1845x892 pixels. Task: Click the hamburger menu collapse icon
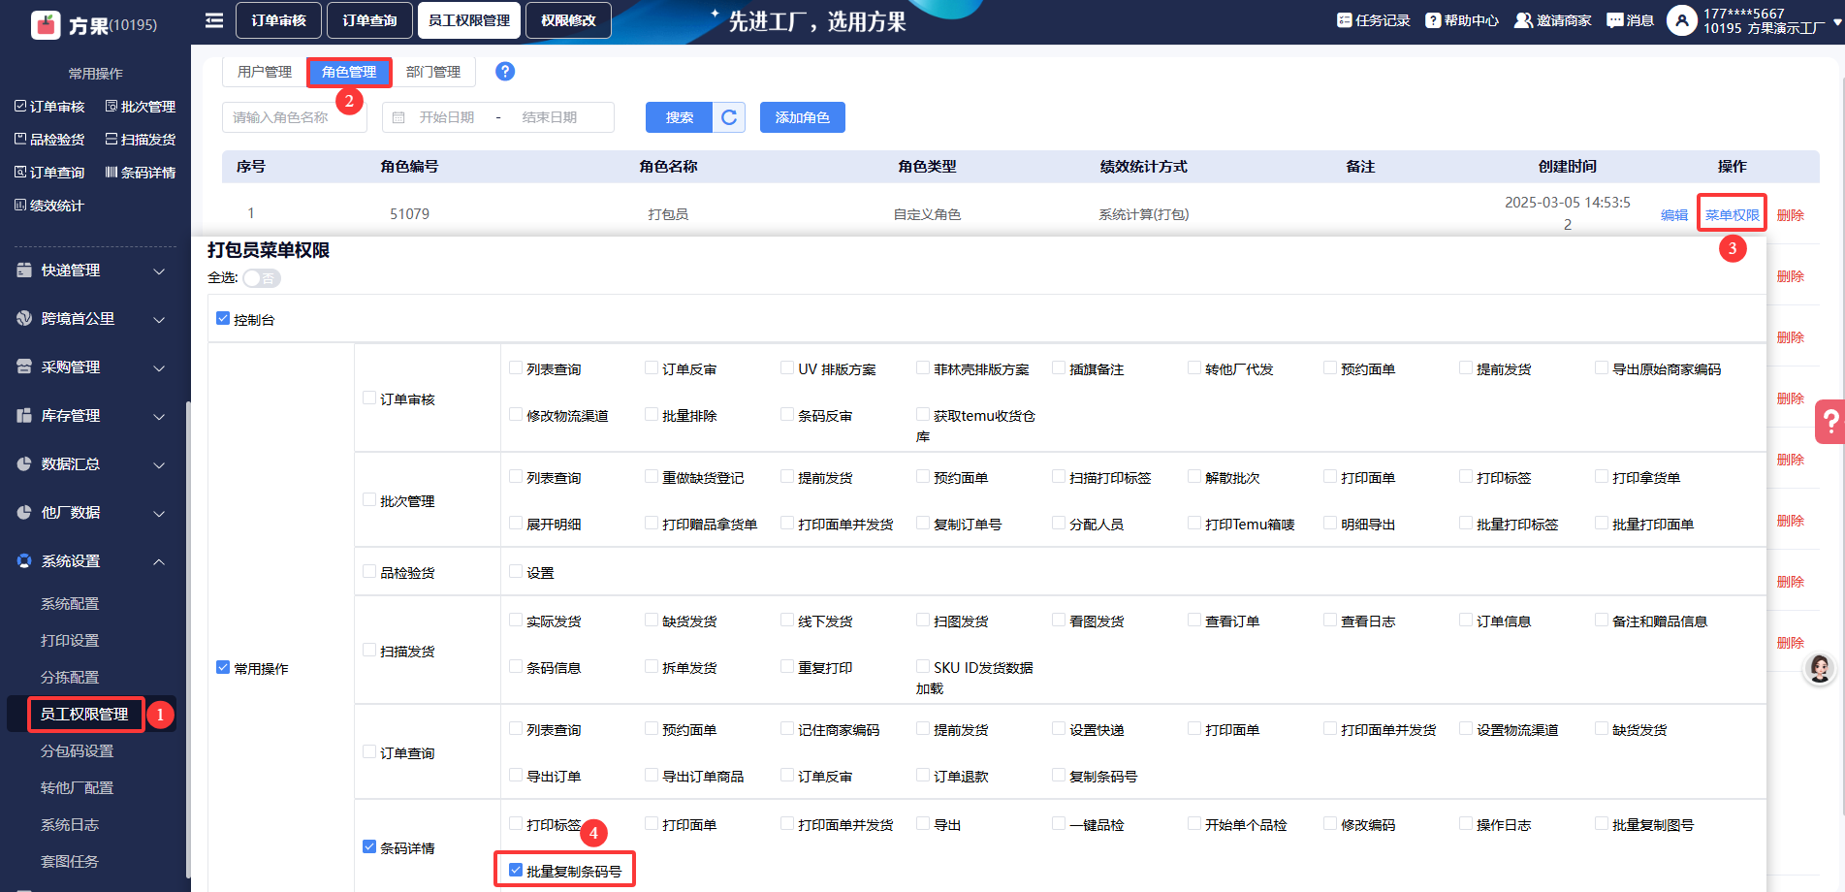click(214, 20)
